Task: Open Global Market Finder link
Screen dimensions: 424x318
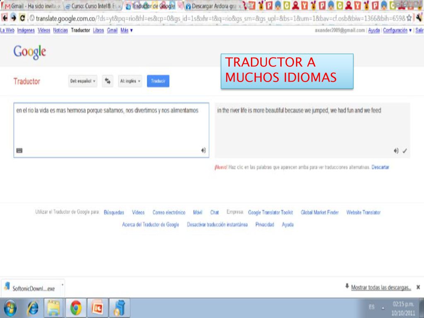Action: tap(320, 212)
